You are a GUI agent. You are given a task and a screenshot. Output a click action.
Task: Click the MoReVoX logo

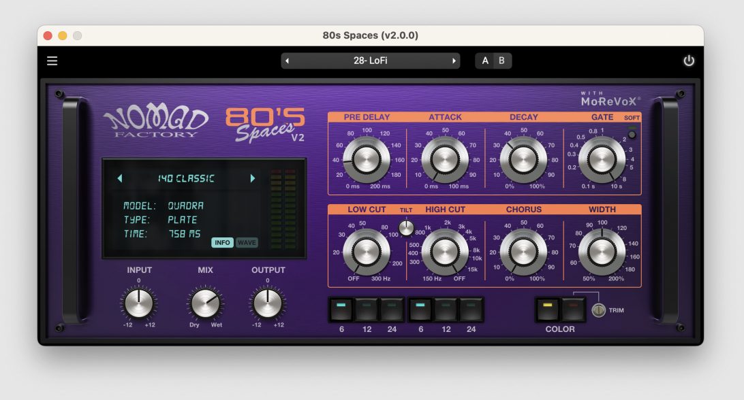tap(610, 99)
